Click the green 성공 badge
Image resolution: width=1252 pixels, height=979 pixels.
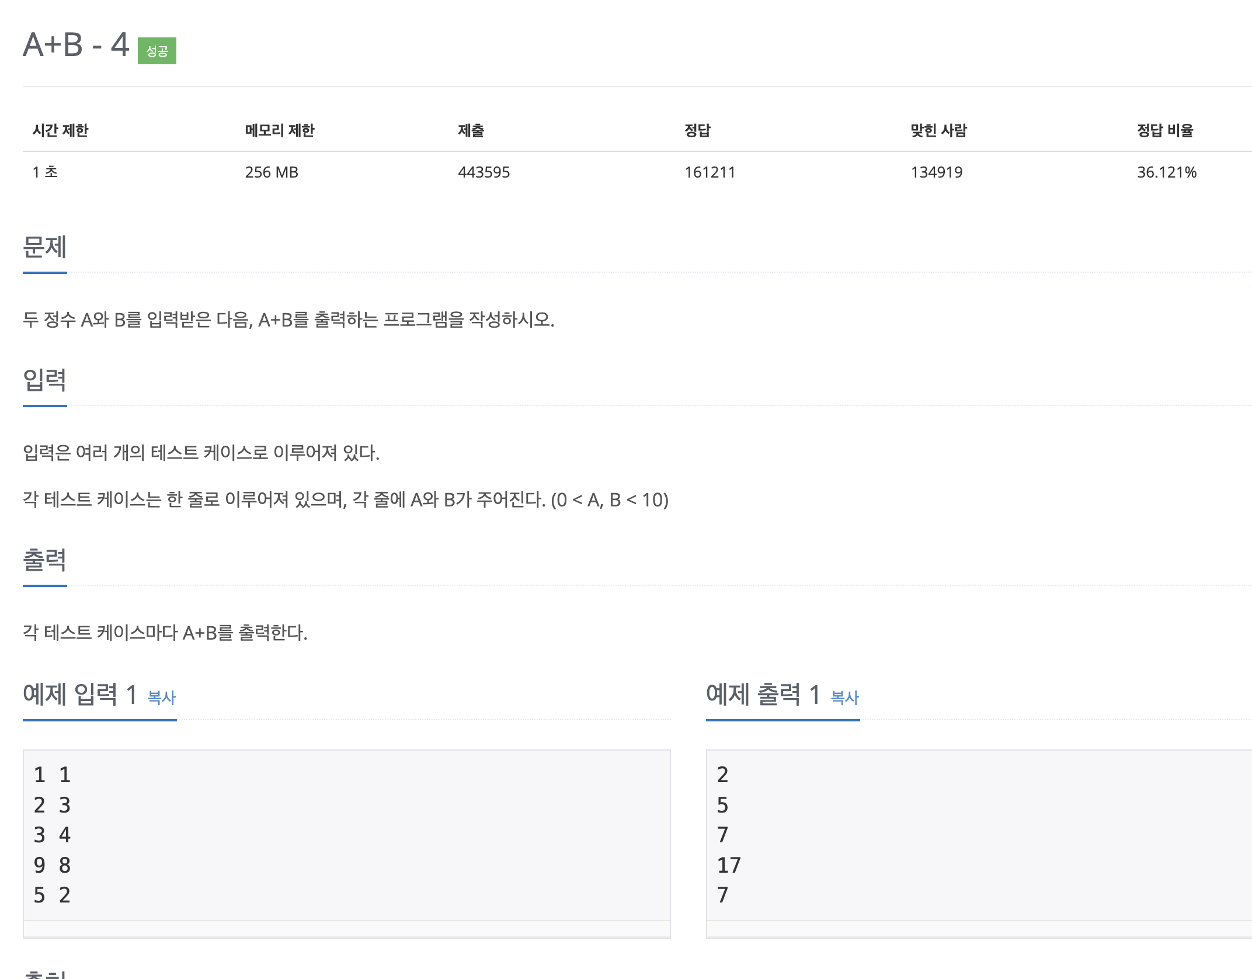tap(156, 51)
